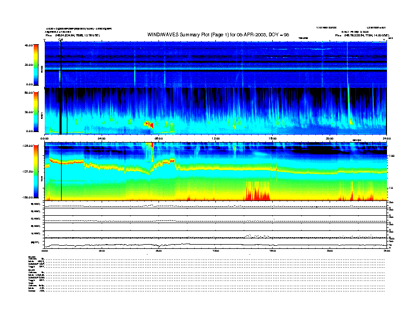Click the -125.00 label on TNR scale
This screenshot has height=322, width=417.
point(27,146)
